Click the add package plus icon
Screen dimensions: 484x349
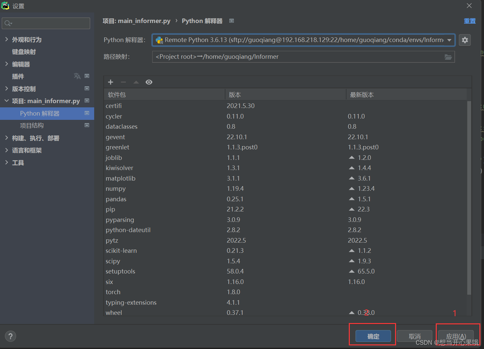point(111,82)
